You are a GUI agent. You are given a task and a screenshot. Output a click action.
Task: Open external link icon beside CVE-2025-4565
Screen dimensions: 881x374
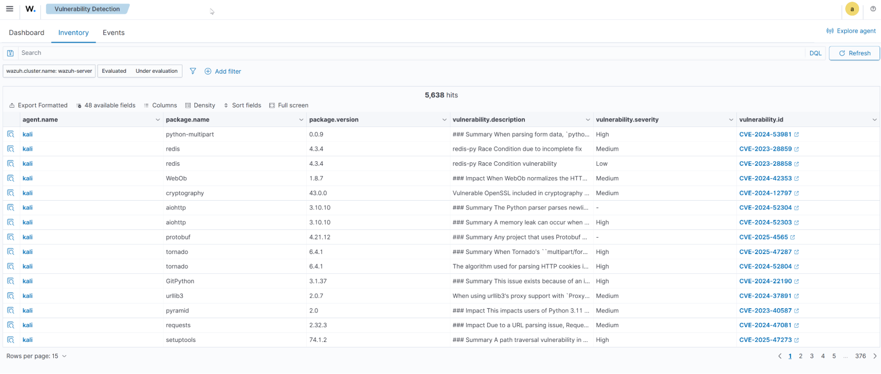pos(792,237)
